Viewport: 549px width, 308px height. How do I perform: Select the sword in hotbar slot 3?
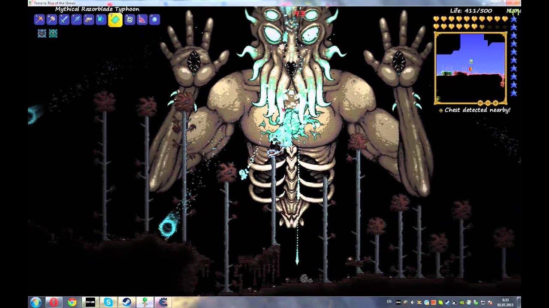[x=64, y=19]
